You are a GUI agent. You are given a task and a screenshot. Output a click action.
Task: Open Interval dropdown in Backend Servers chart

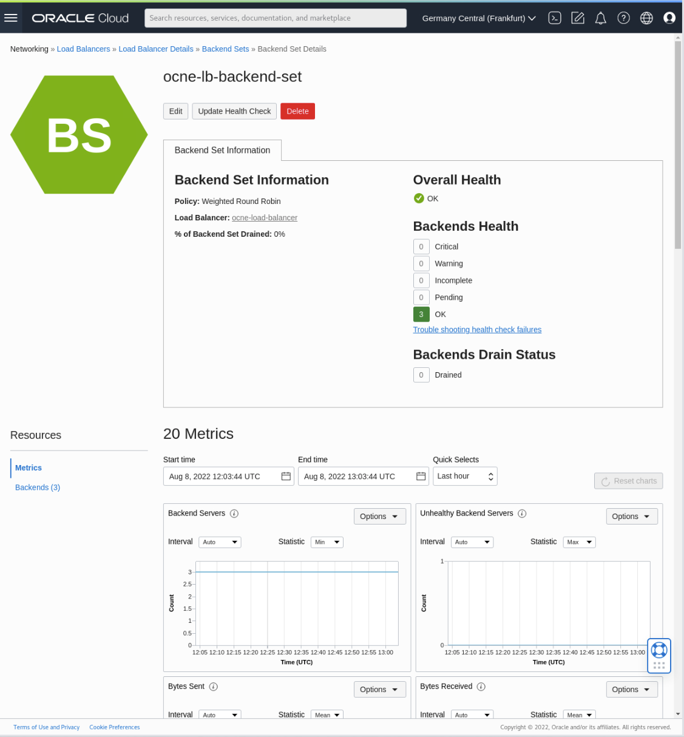(220, 542)
